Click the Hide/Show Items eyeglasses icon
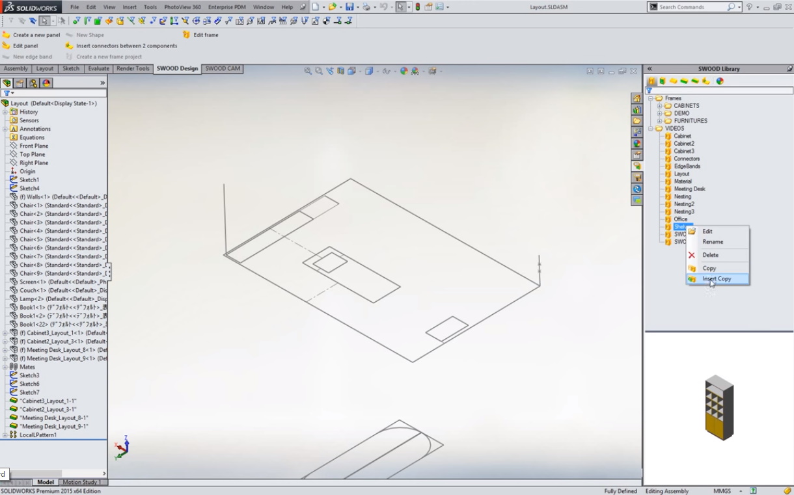 pos(387,71)
